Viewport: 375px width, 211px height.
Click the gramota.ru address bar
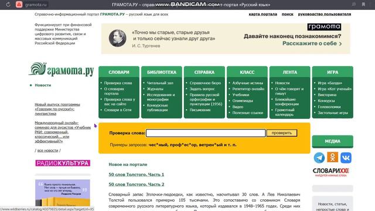click(x=36, y=4)
